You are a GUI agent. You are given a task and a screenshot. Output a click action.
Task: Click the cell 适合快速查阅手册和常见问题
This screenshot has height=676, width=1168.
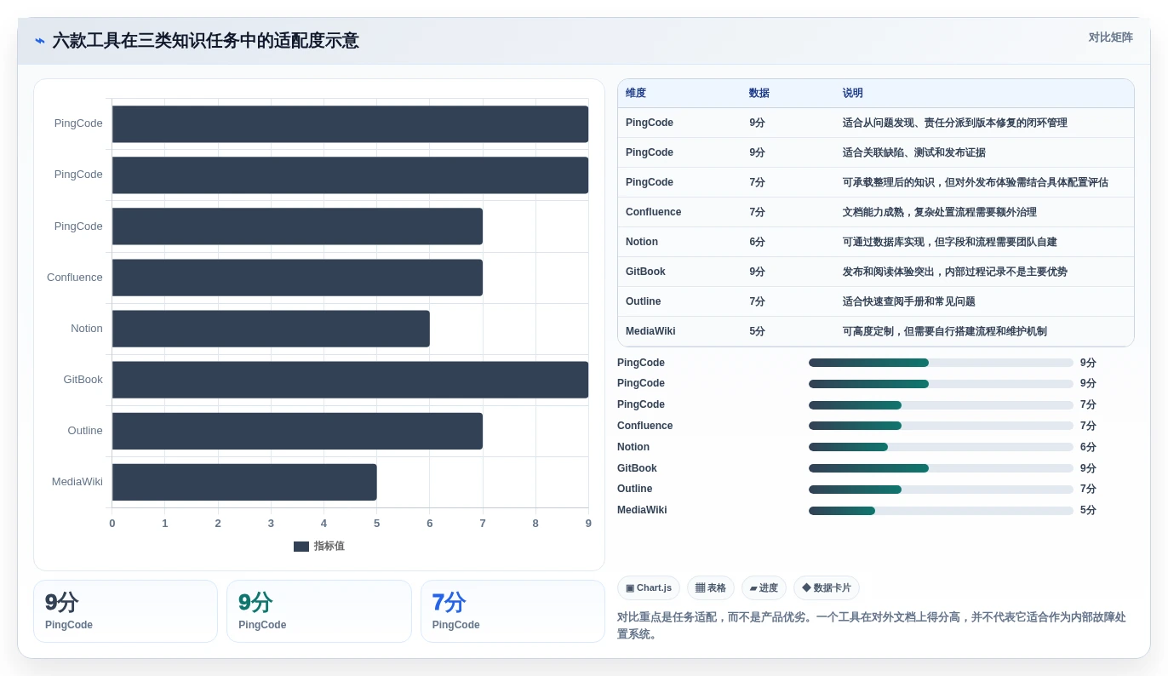point(909,301)
